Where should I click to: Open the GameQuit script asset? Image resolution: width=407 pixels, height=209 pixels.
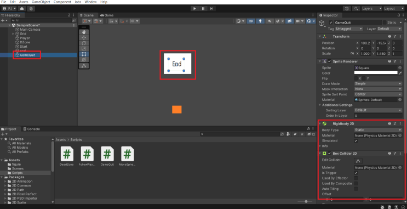pyautogui.click(x=107, y=156)
